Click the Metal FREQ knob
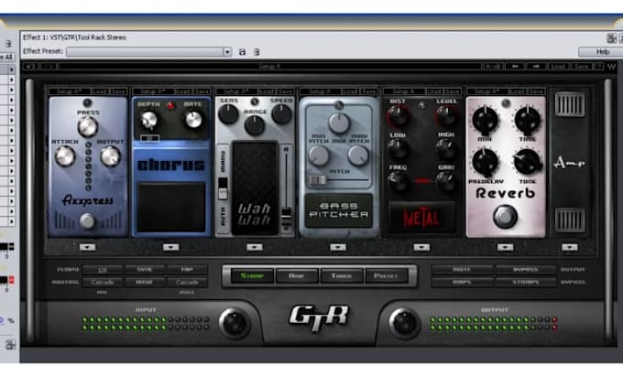The height and width of the screenshot is (376, 623). click(398, 182)
